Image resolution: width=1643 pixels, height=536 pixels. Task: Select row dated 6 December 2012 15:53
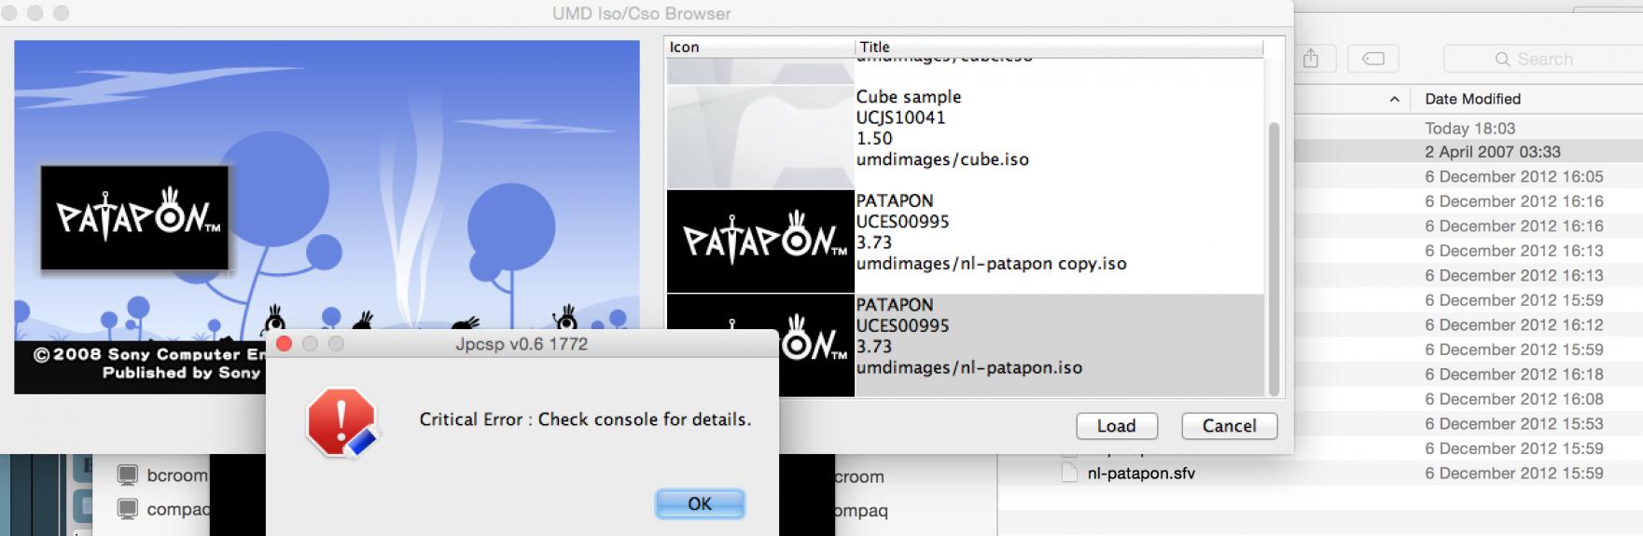coord(1469,423)
